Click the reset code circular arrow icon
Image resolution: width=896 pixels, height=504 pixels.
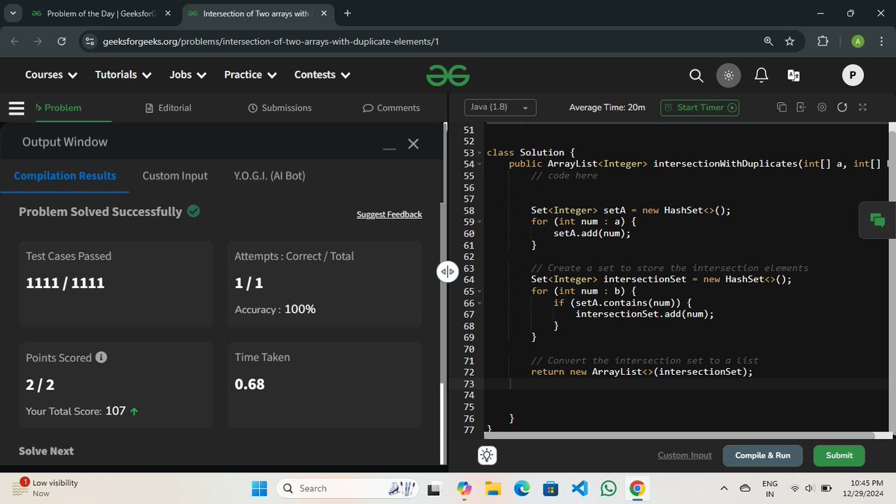842,108
